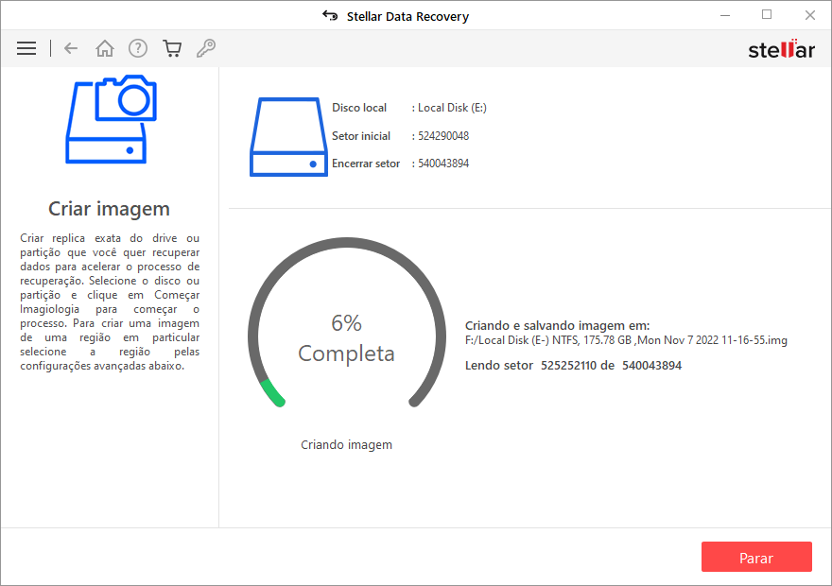This screenshot has width=832, height=586.
Task: Click the saved .img file path text
Action: (x=626, y=340)
